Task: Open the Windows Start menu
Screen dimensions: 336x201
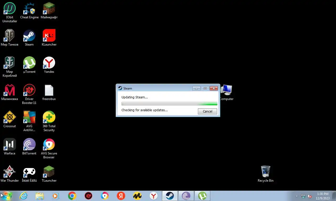Action: click(7, 196)
